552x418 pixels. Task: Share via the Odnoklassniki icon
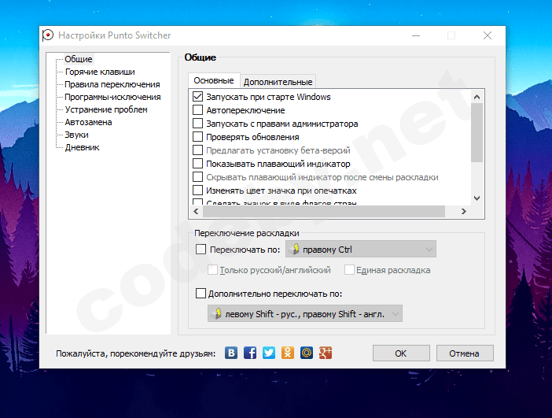pos(288,353)
